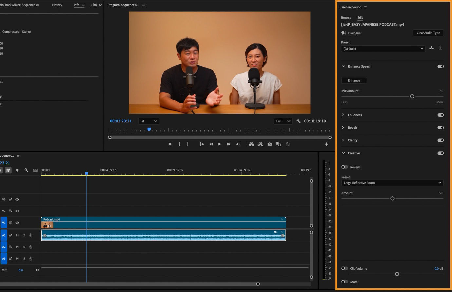Viewport: 452px width, 292px height.
Task: Click the Export Frame camera icon
Action: click(269, 144)
